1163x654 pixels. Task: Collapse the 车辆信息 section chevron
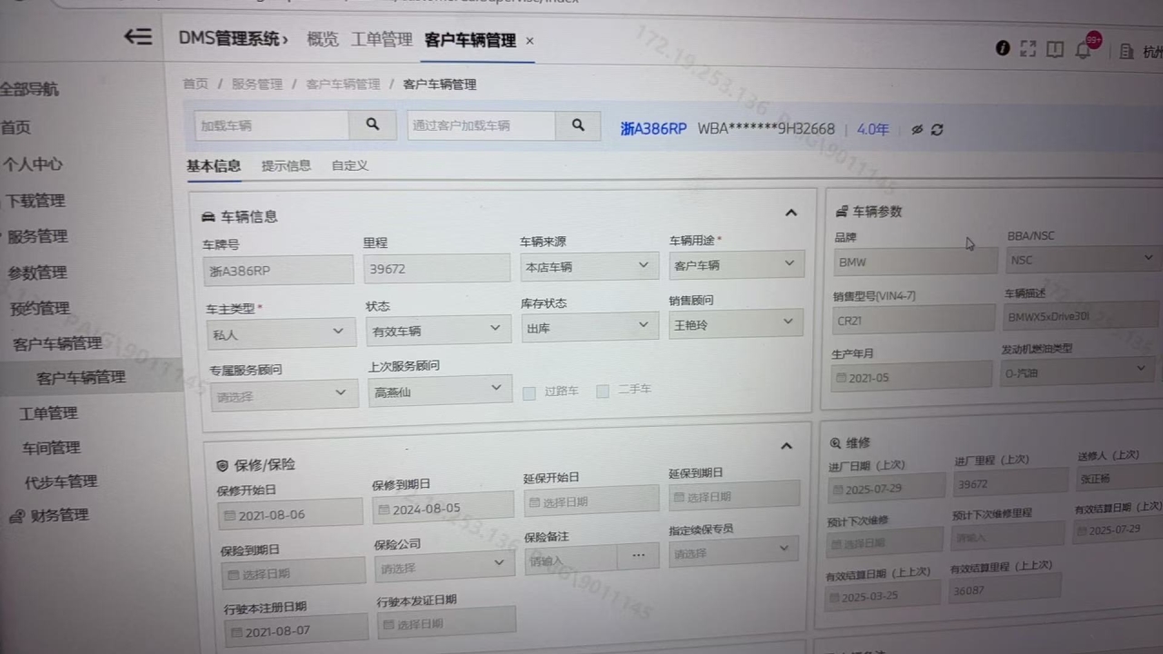click(790, 213)
